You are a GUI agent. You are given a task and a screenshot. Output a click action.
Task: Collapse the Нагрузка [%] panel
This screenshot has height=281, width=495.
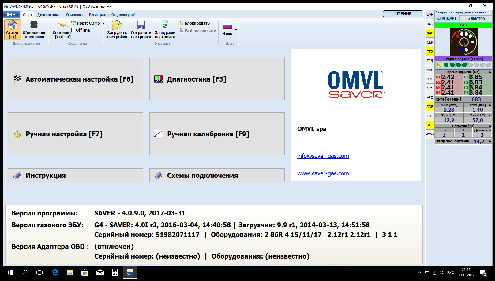490,126
